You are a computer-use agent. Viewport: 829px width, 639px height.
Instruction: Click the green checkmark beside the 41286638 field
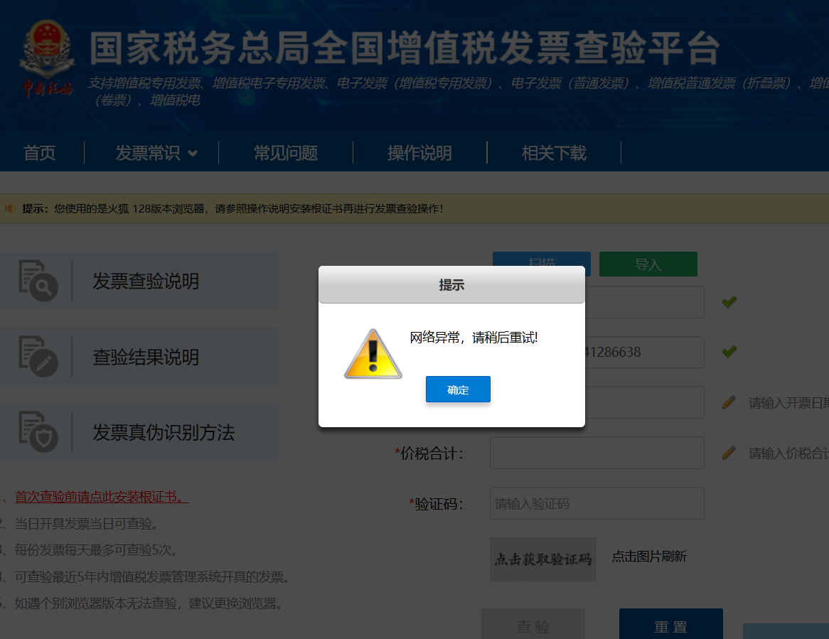[729, 351]
